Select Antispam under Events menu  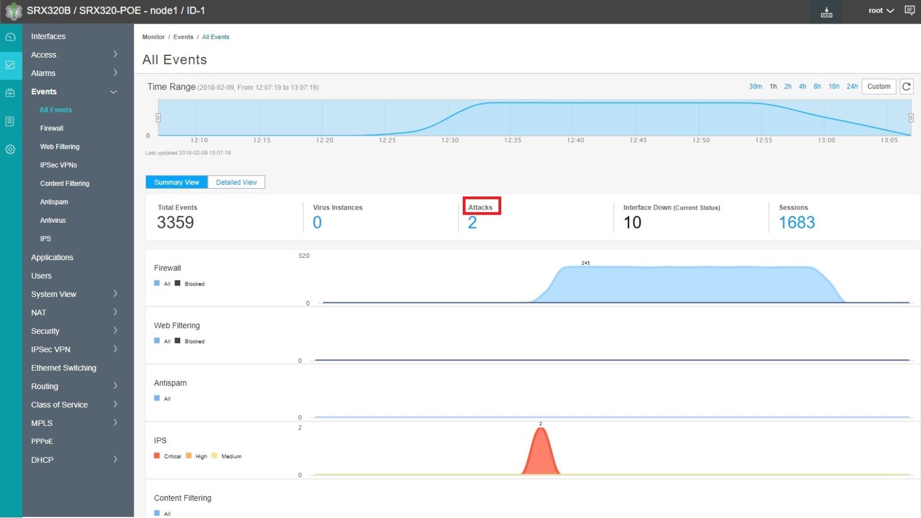pyautogui.click(x=54, y=201)
